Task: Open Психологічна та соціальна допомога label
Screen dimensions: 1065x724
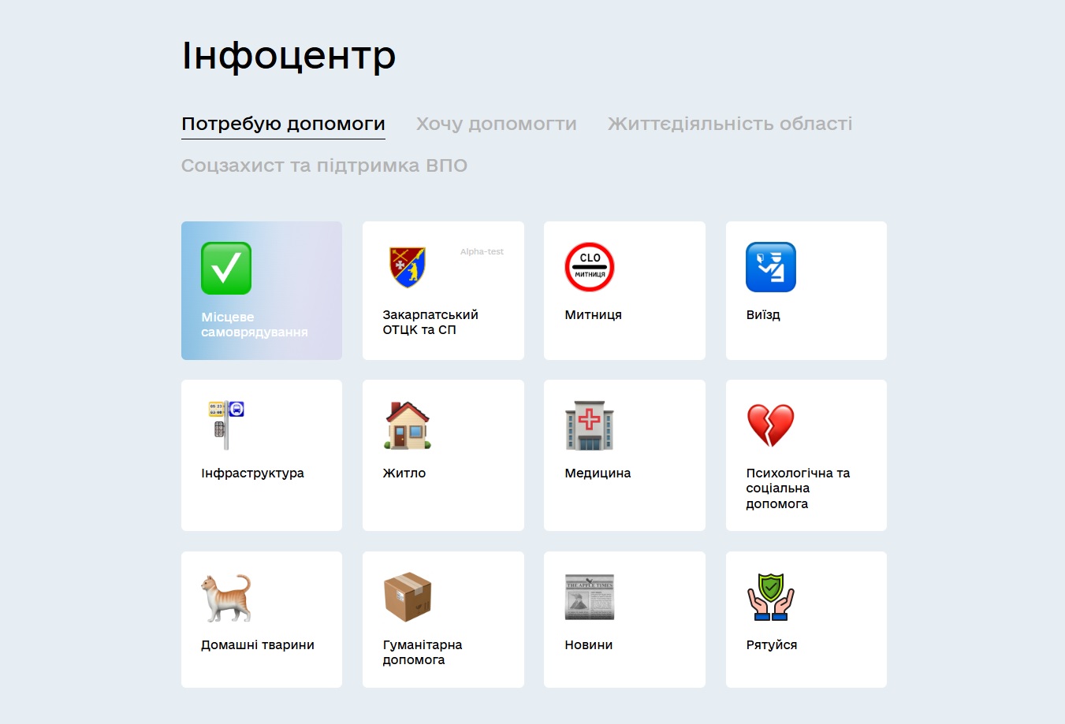Action: pos(798,488)
